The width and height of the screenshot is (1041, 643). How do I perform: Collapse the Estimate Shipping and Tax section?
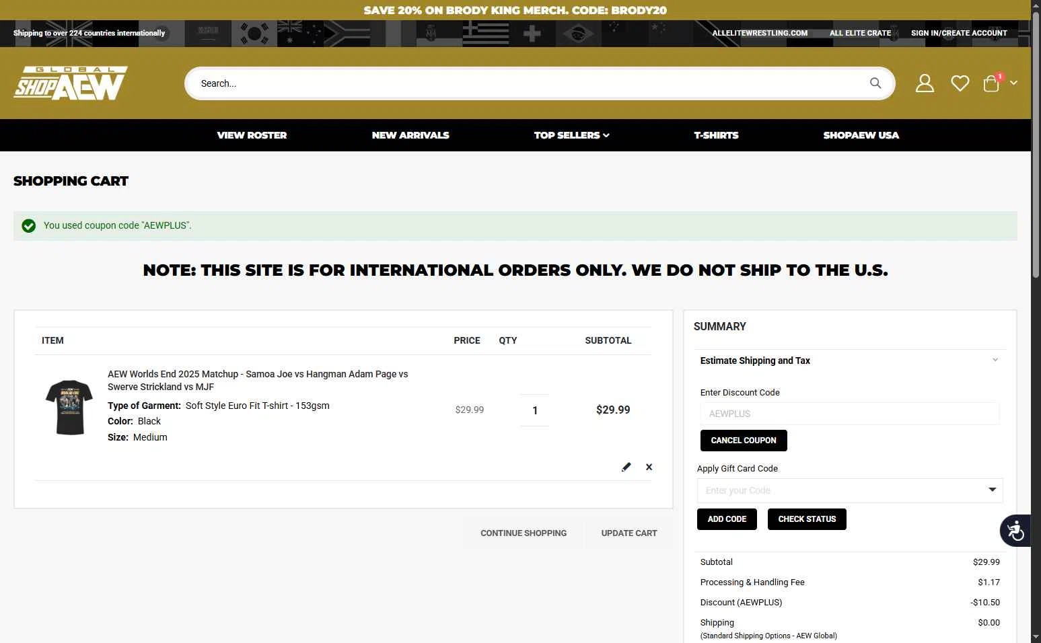(850, 361)
